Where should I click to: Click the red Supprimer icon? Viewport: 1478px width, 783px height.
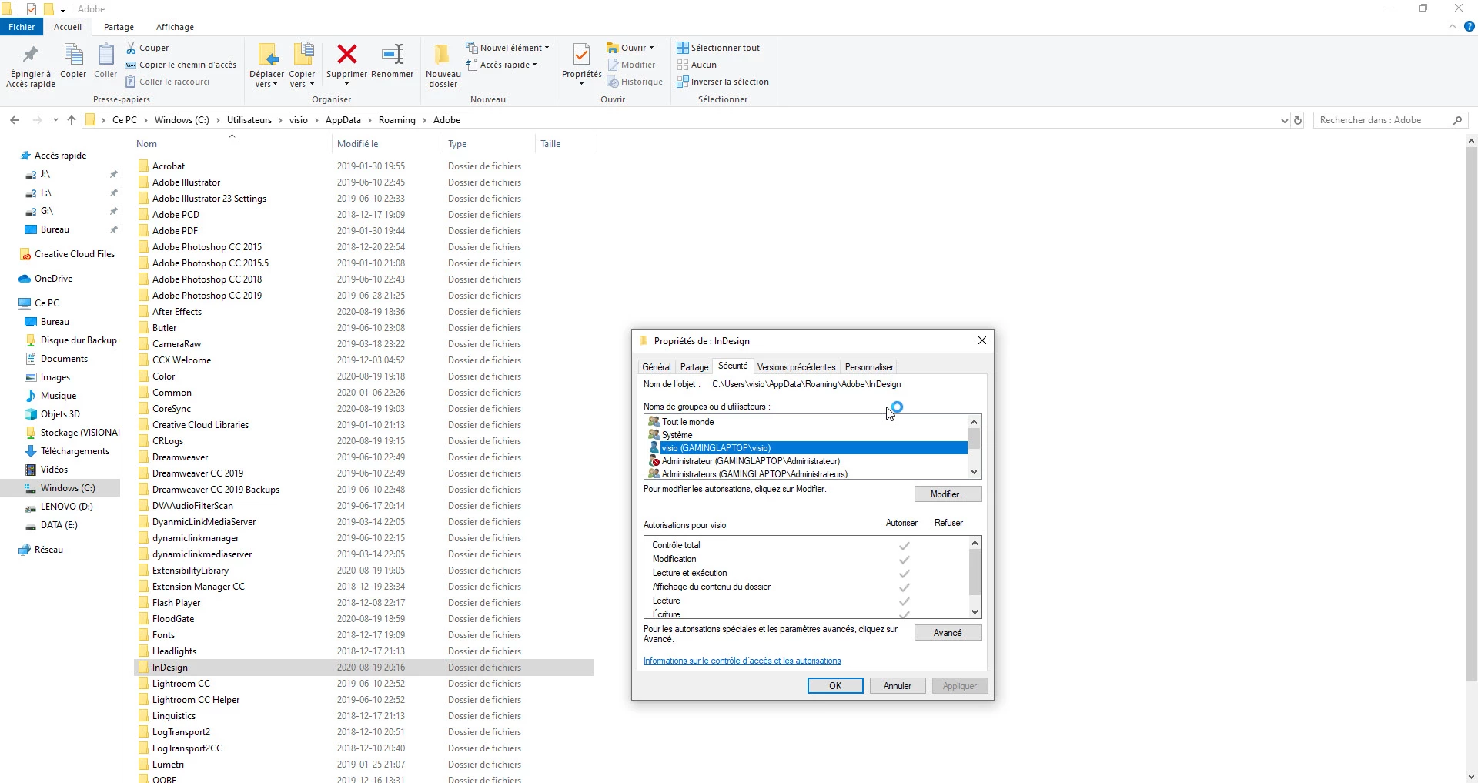[347, 54]
